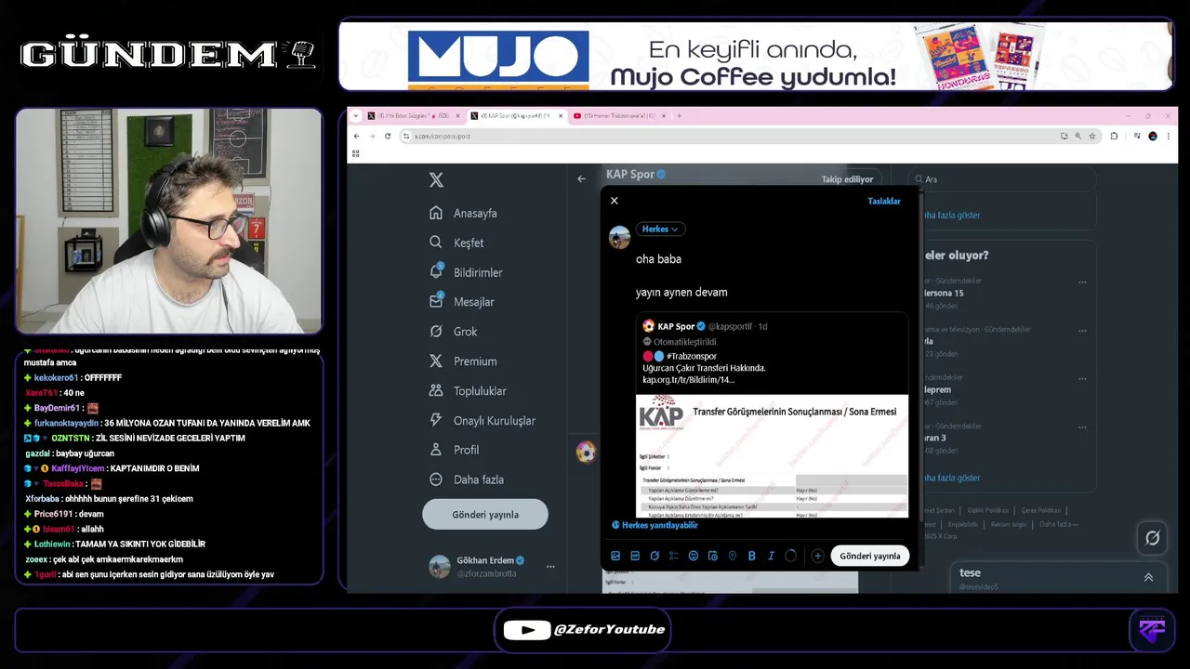
Task: Add a GIF to the post
Action: click(635, 556)
